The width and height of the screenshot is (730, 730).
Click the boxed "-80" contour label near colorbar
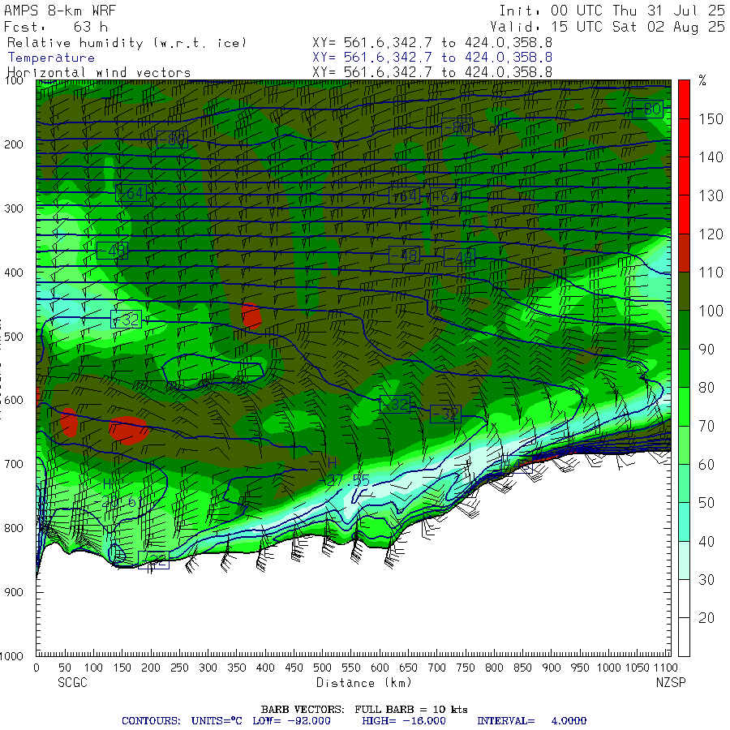pos(647,109)
